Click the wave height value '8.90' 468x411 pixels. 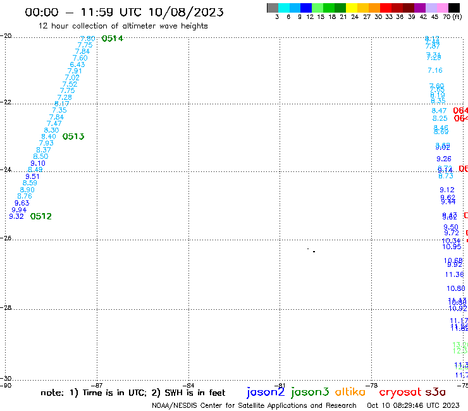[x=27, y=190]
